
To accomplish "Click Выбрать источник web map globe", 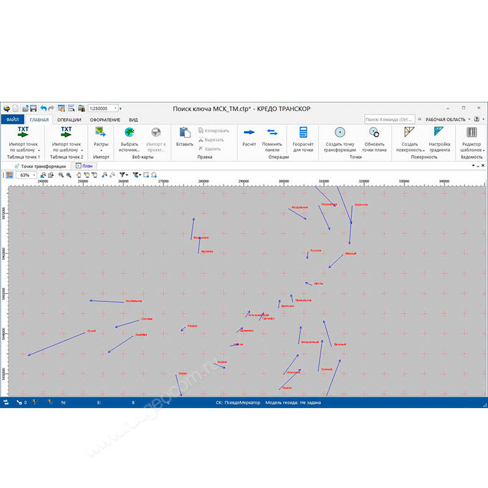I will point(129,132).
